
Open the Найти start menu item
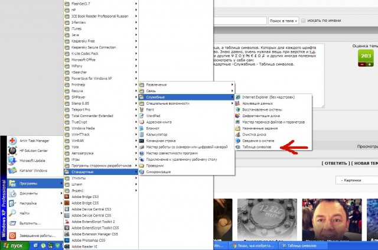coord(35,213)
